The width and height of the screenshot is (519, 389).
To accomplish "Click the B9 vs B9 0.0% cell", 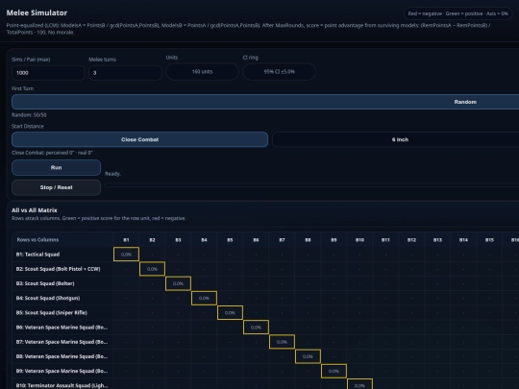I will [x=334, y=371].
